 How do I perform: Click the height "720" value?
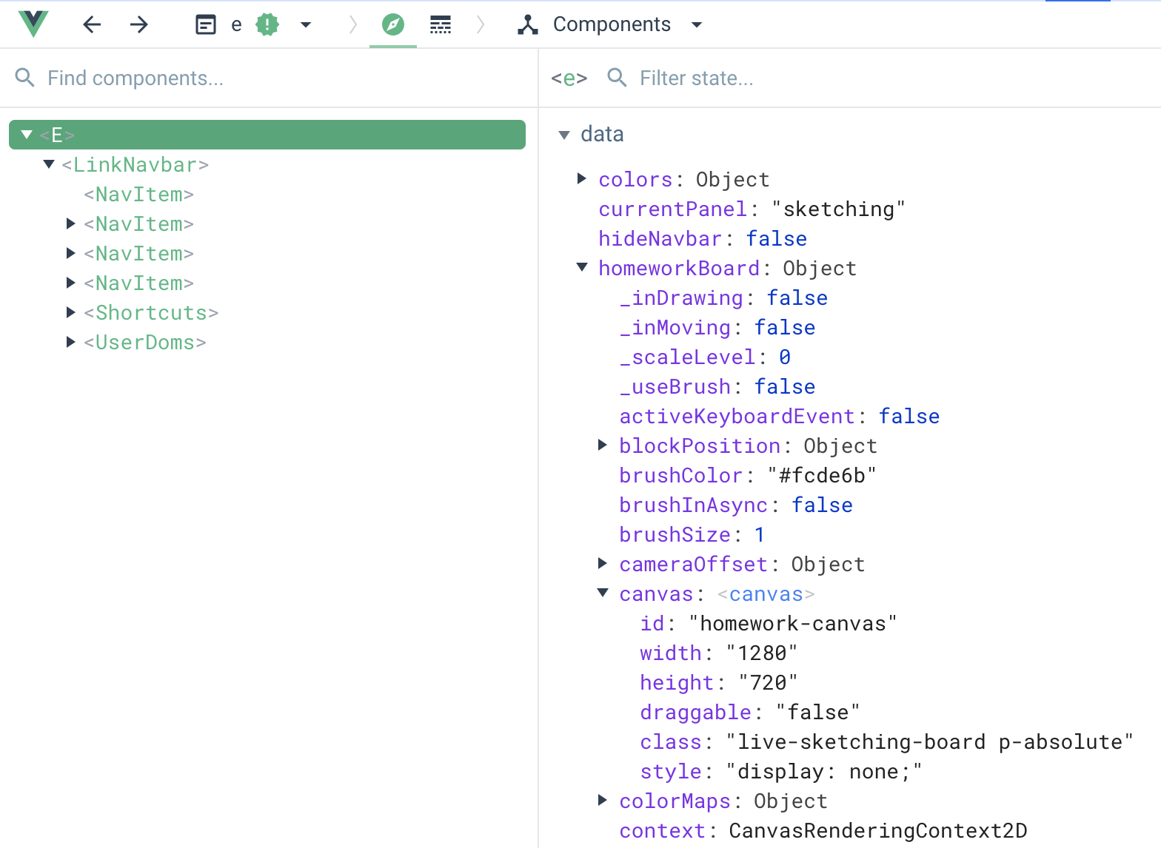769,682
